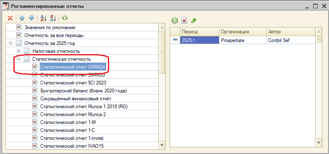
Task: Click chart icon beside Статистический отчет 5CI 2023
Action: (35, 82)
